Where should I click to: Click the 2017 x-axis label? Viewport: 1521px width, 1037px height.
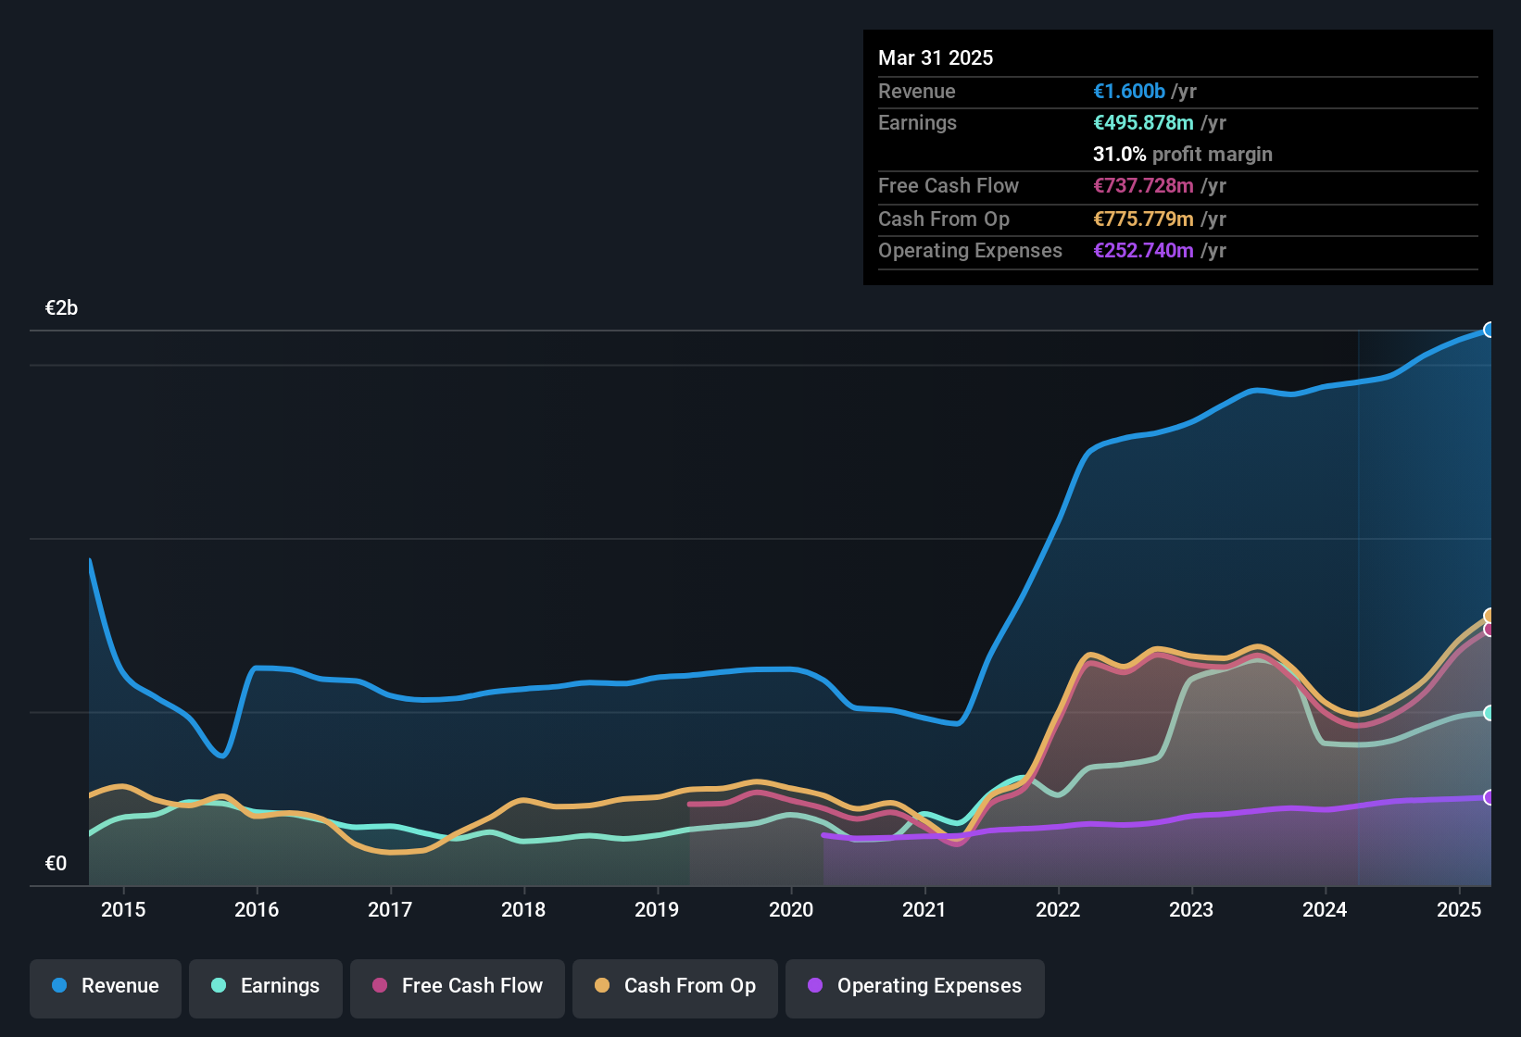pos(390,909)
